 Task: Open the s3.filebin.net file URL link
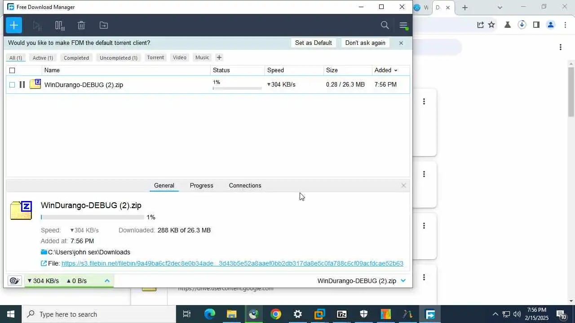[232, 263]
